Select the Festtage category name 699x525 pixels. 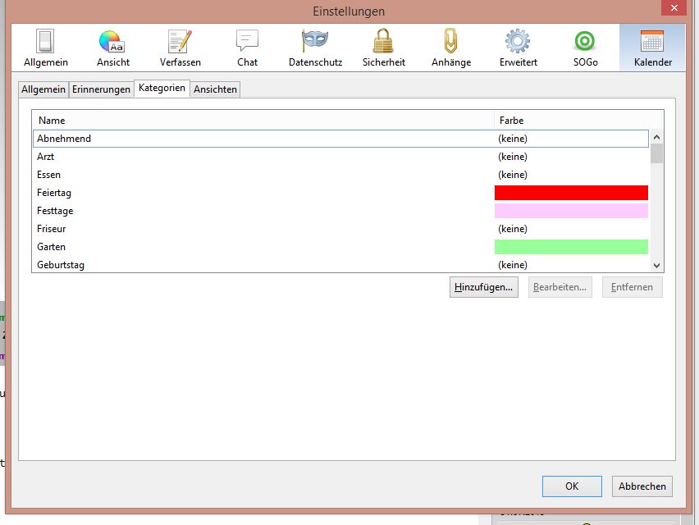tap(55, 211)
